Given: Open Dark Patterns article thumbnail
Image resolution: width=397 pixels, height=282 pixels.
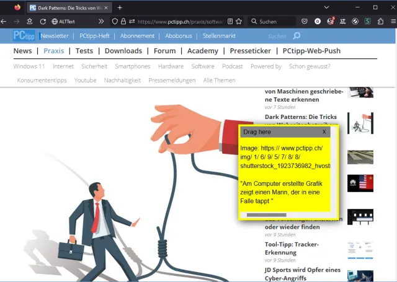Looking at the screenshot, I should (360, 123).
